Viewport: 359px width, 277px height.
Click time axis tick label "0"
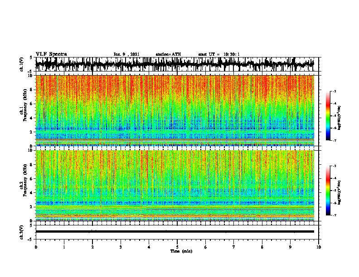[36, 247]
